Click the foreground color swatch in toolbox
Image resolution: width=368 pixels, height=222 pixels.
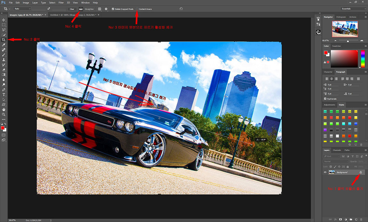coord(3,128)
